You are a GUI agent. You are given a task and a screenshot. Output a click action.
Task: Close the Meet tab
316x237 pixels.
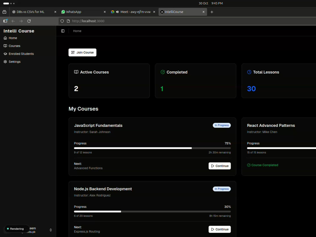pyautogui.click(x=154, y=12)
